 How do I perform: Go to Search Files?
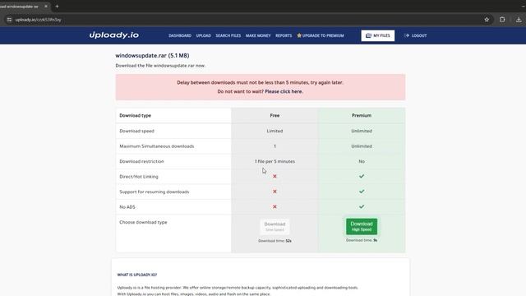(228, 35)
